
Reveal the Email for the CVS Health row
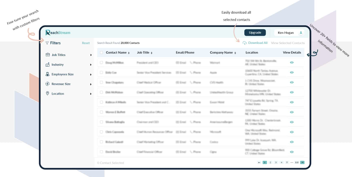[181, 82]
